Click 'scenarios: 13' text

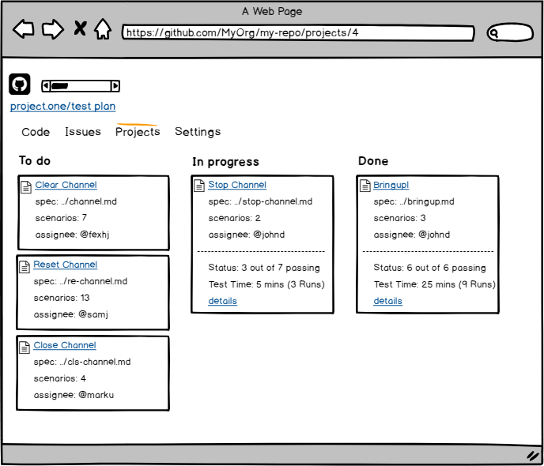coord(62,298)
